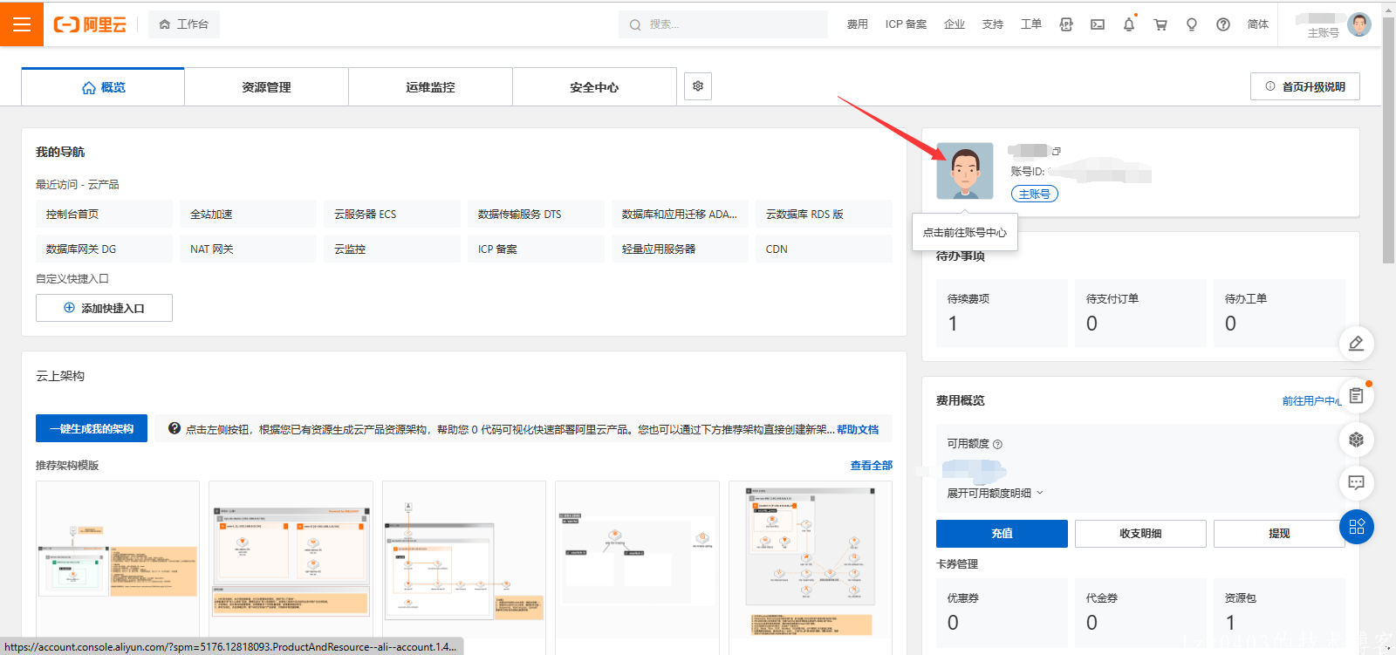Screen dimensions: 1396x655
Task: Open 帮助文档 link
Action: [858, 429]
